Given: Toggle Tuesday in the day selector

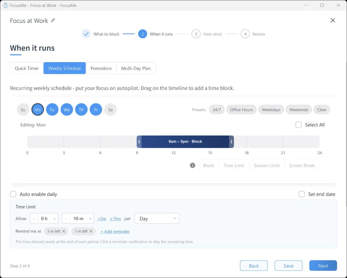Looking at the screenshot, I should (x=52, y=110).
